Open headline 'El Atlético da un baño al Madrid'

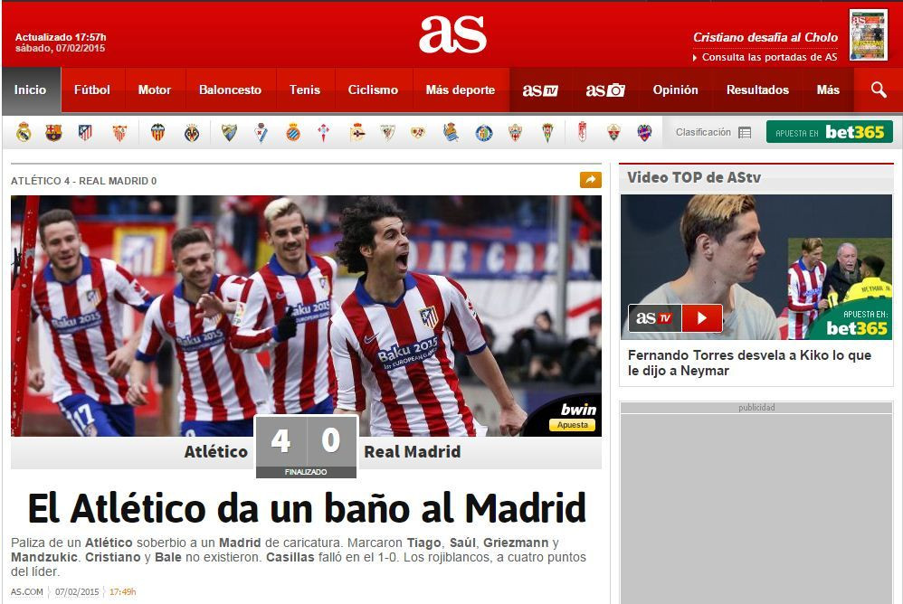pyautogui.click(x=306, y=508)
